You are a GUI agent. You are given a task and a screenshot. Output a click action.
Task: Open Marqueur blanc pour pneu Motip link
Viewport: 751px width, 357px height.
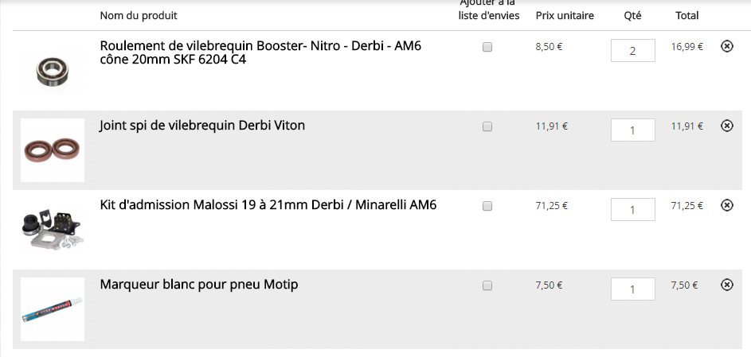(199, 285)
